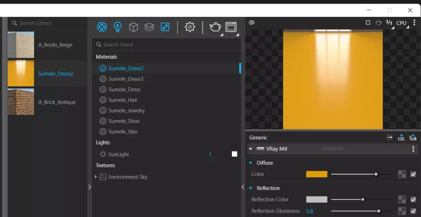Click the SunLight color white swatch
Viewport: 421px width, 217px height.
(234, 154)
